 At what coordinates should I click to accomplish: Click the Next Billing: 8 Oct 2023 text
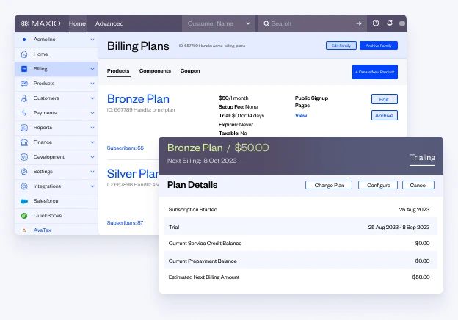[202, 161]
